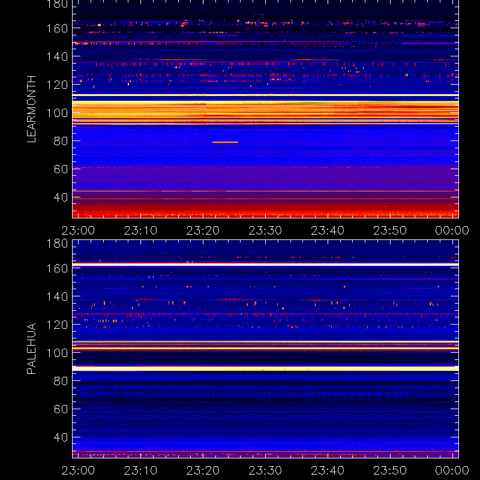Pick the 140 frequency tick on Learmonth axis
The image size is (480, 480).
[x=57, y=56]
